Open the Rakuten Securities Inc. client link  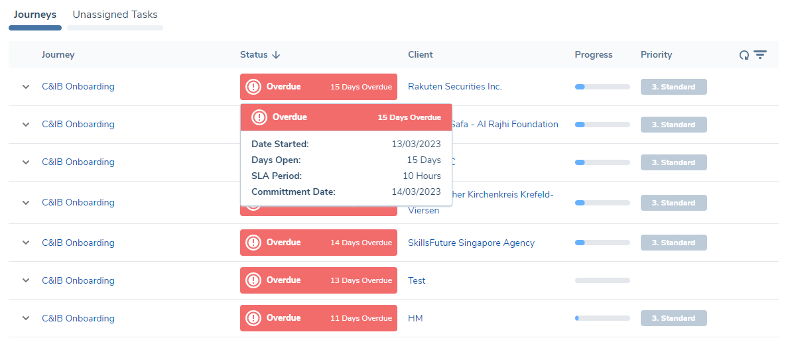click(x=454, y=87)
